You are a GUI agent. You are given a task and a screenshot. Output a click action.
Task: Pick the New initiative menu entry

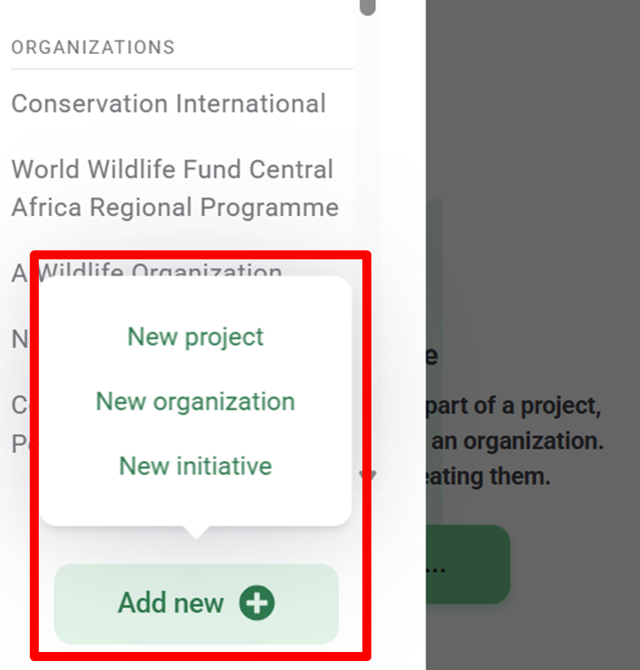click(x=196, y=466)
